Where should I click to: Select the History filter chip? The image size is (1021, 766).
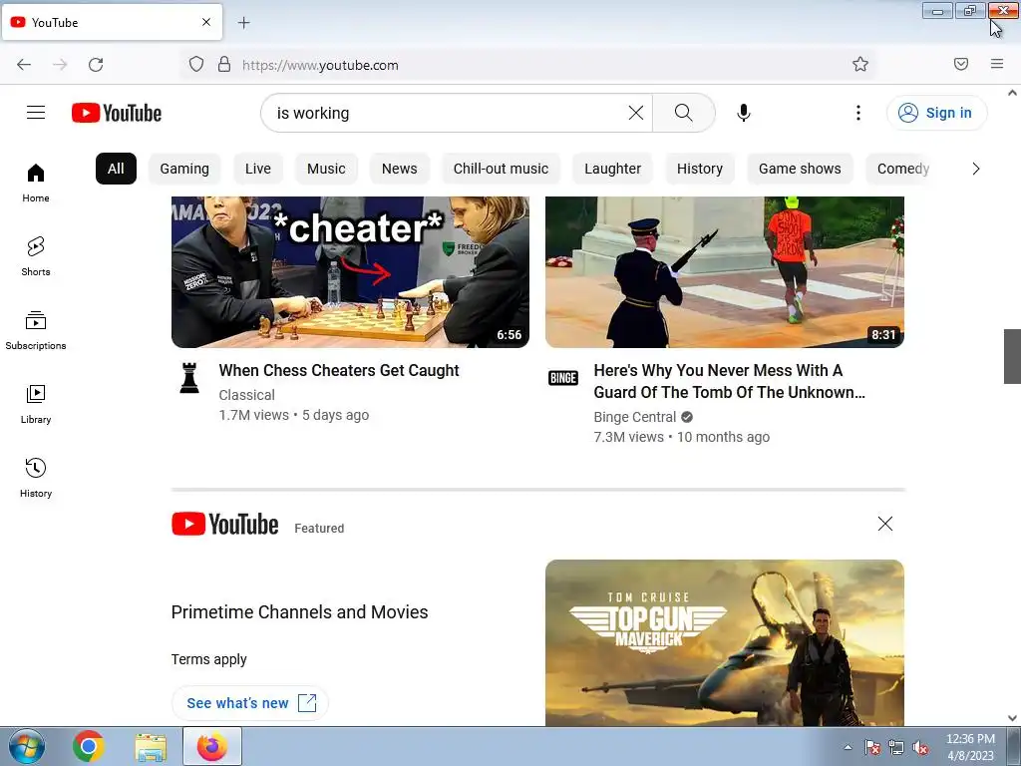700,169
